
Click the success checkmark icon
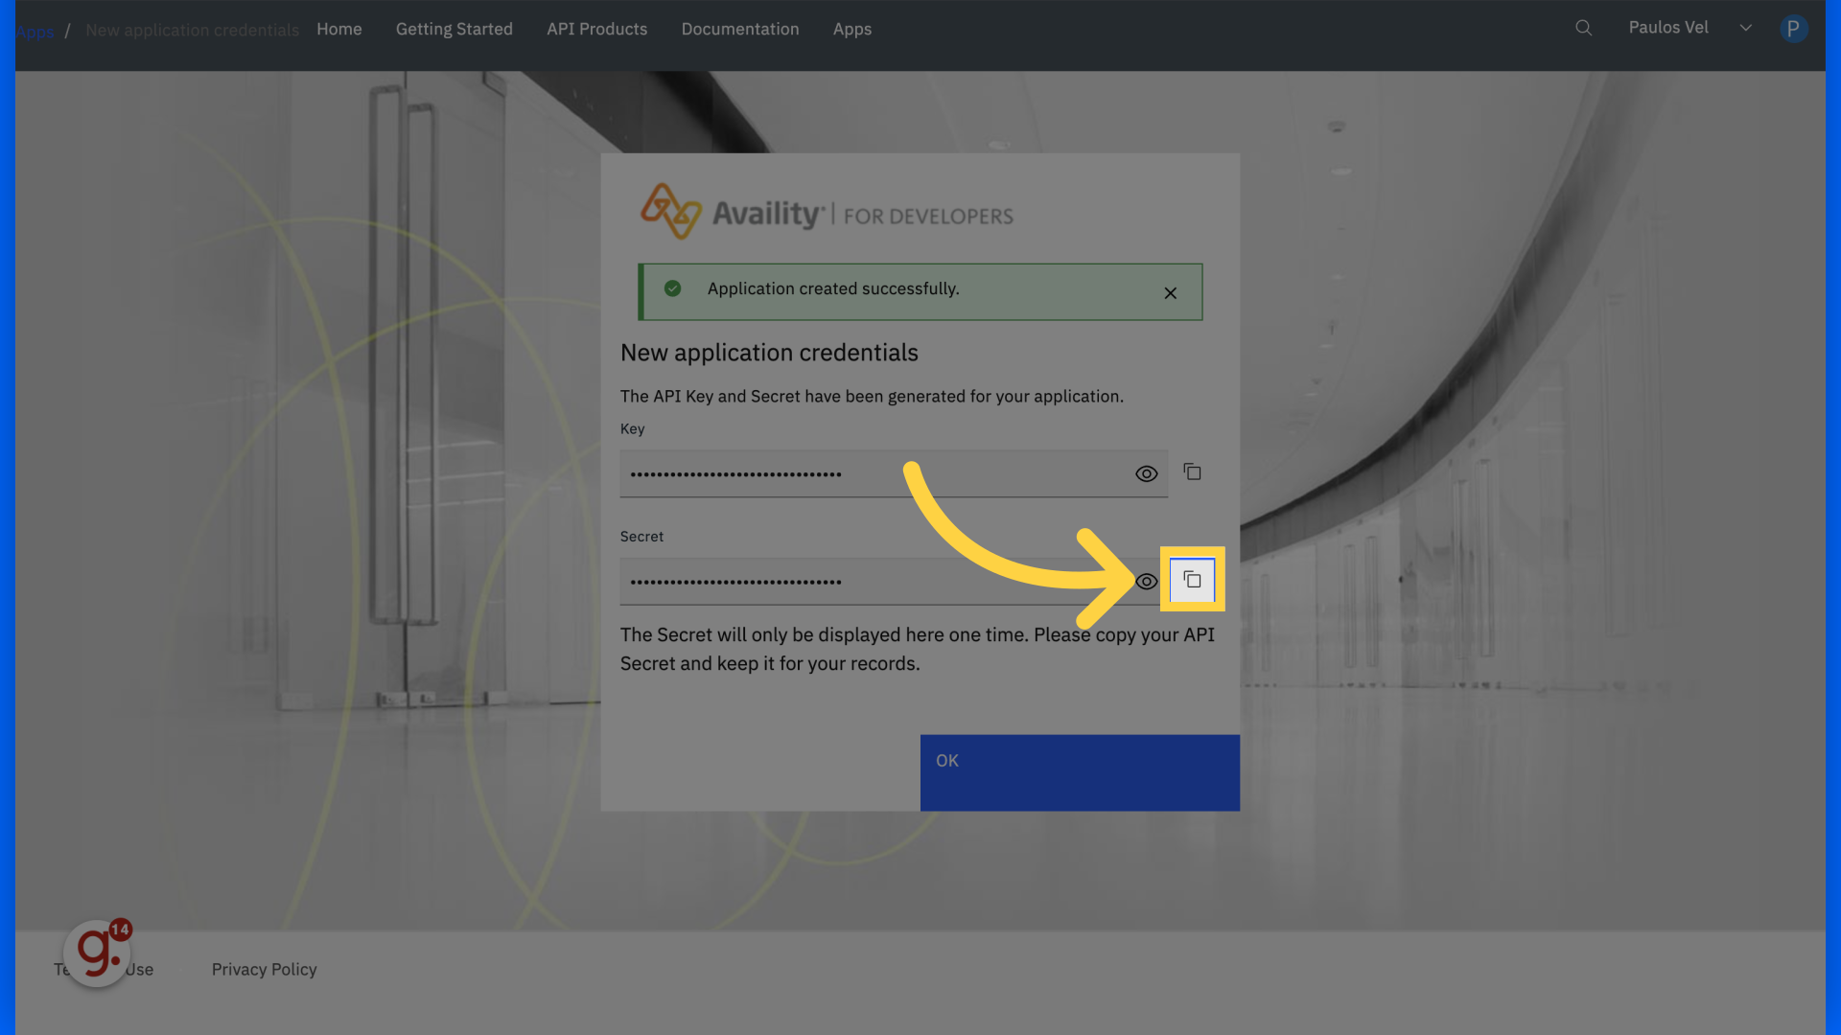click(x=673, y=288)
